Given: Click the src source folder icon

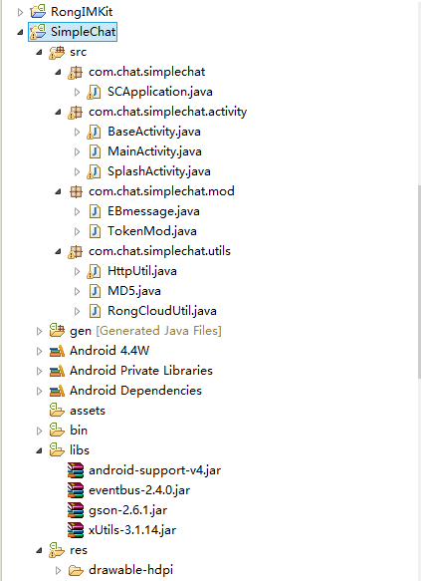Looking at the screenshot, I should 57,52.
